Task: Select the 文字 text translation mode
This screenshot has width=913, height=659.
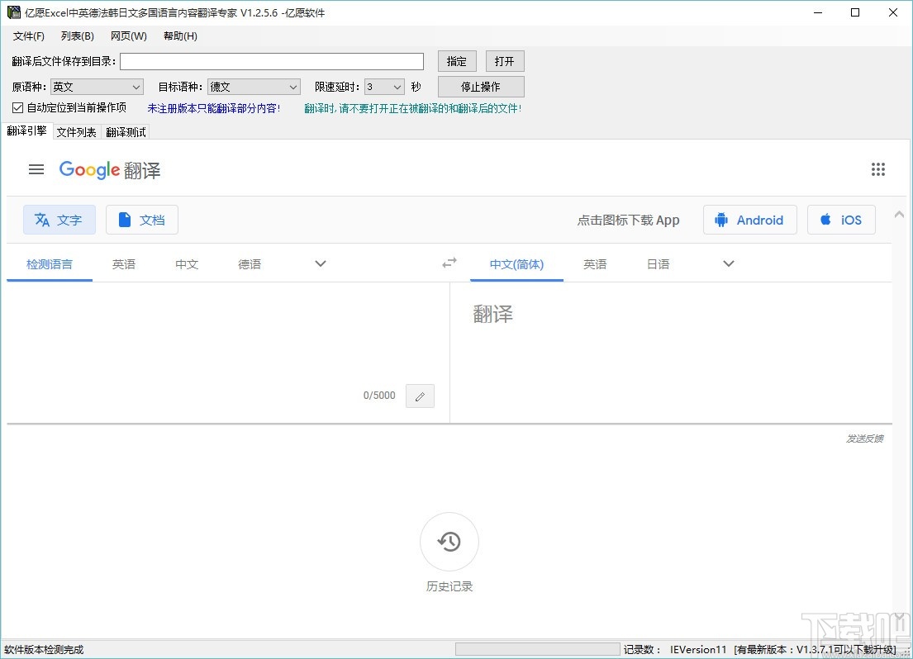Action: [59, 220]
